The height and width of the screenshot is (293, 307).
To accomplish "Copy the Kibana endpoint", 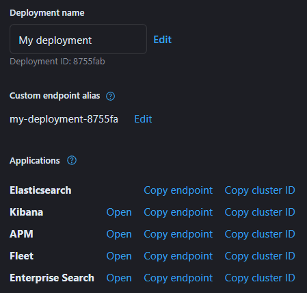I will 178,212.
